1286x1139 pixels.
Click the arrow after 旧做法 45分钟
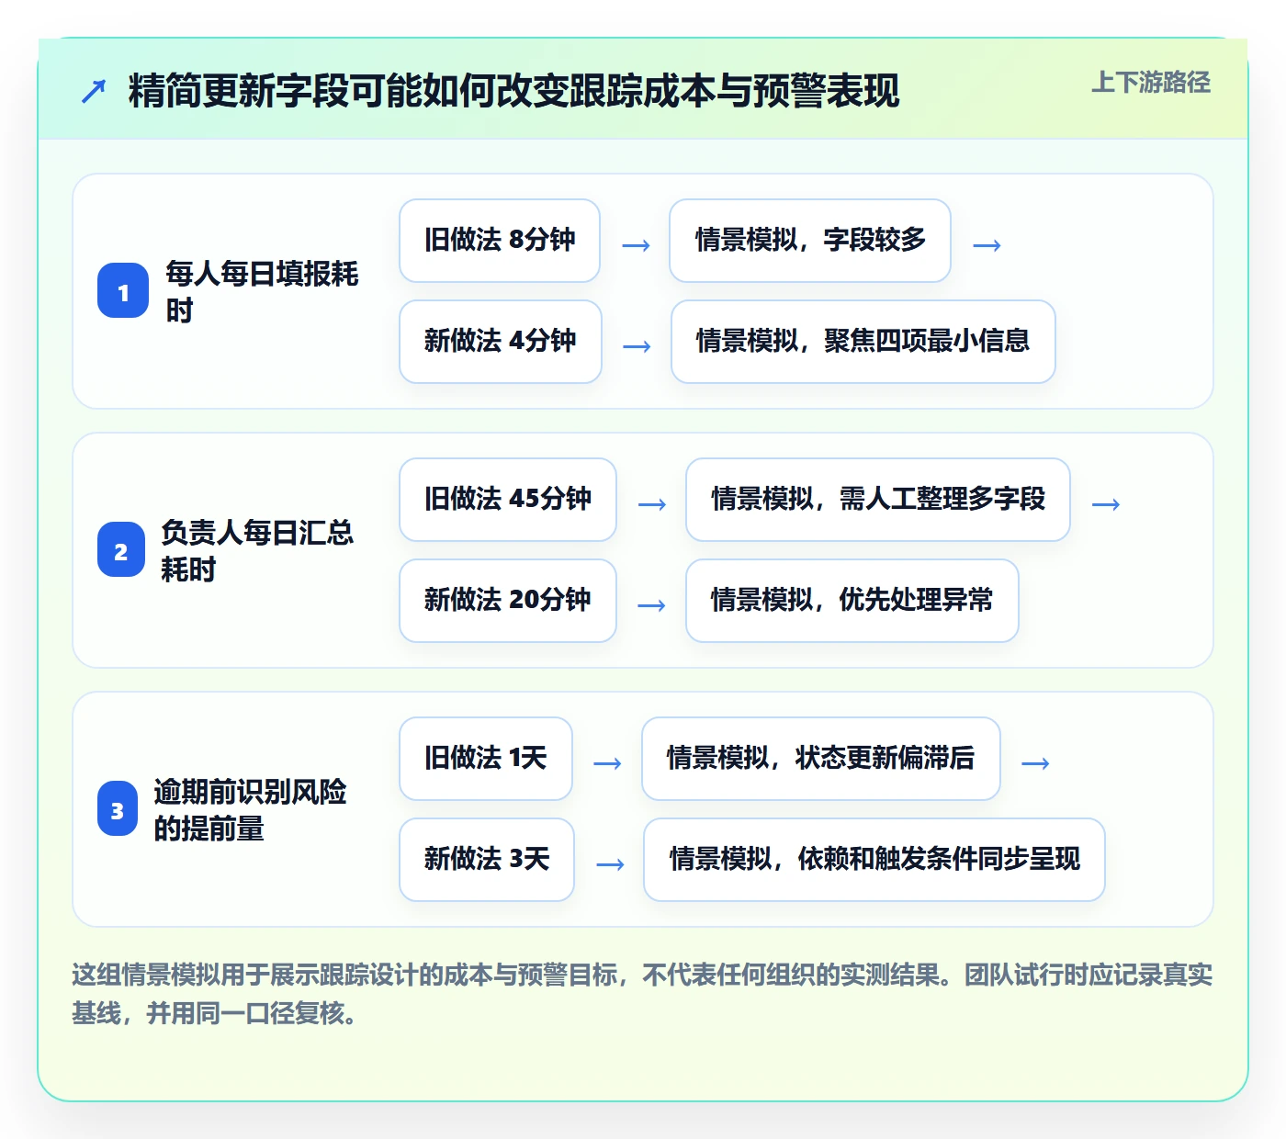pos(652,504)
